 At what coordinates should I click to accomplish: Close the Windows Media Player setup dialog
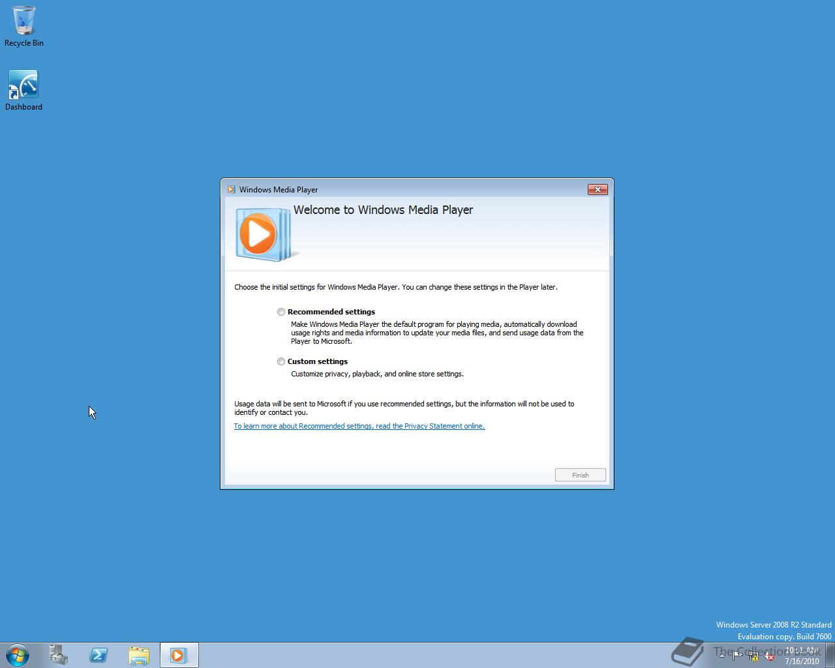(598, 189)
